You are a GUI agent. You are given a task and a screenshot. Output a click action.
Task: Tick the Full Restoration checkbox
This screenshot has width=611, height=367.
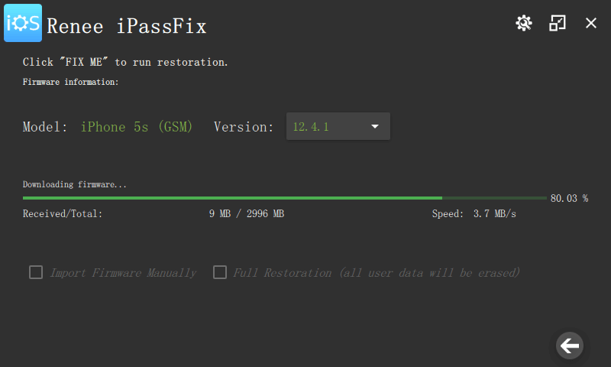[220, 272]
